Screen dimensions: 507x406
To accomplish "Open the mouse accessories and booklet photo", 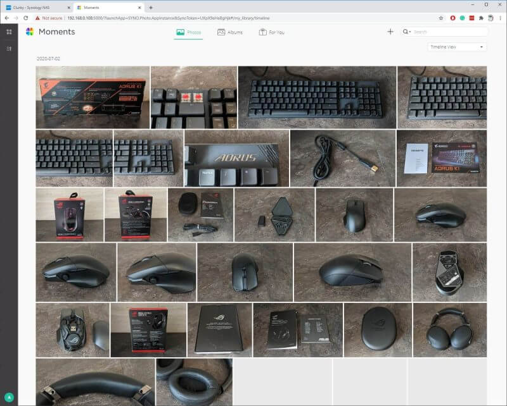I will (200, 214).
